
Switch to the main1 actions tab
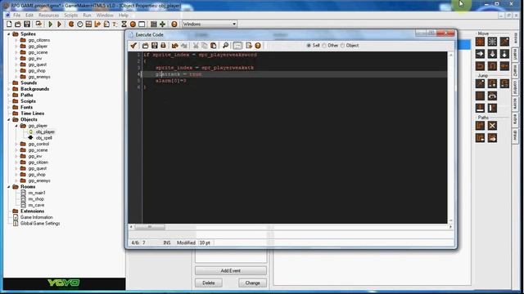515,54
